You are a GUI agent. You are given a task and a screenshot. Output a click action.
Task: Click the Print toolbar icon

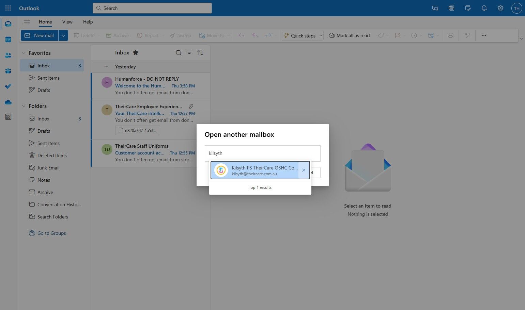pos(450,35)
